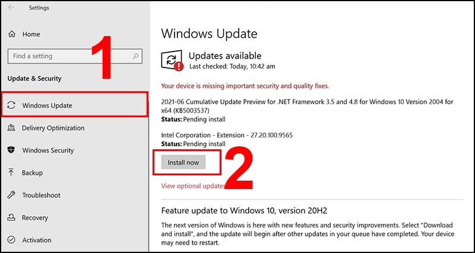Click the Windows Security shield icon
The width and height of the screenshot is (475, 253).
point(11,150)
